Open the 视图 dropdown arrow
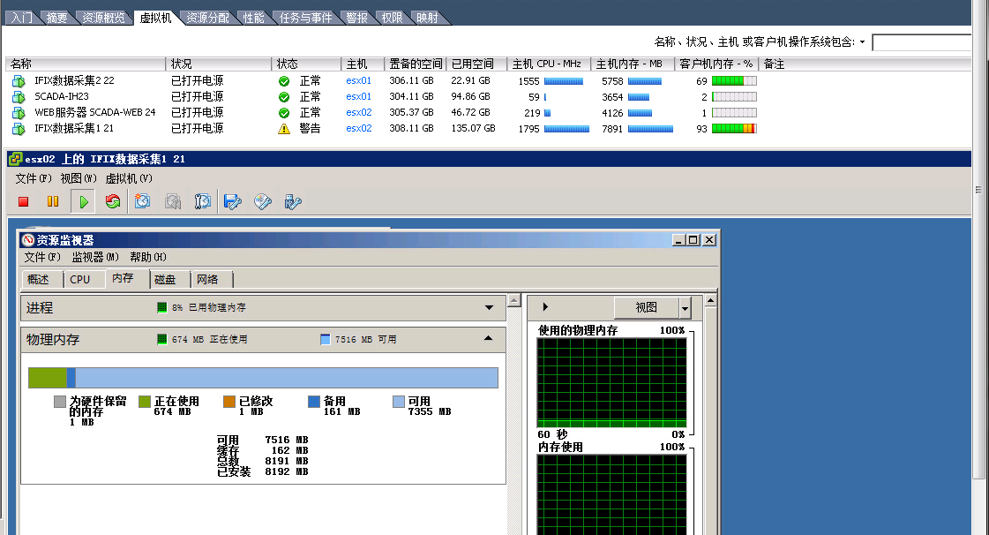Image resolution: width=989 pixels, height=535 pixels. 685,308
